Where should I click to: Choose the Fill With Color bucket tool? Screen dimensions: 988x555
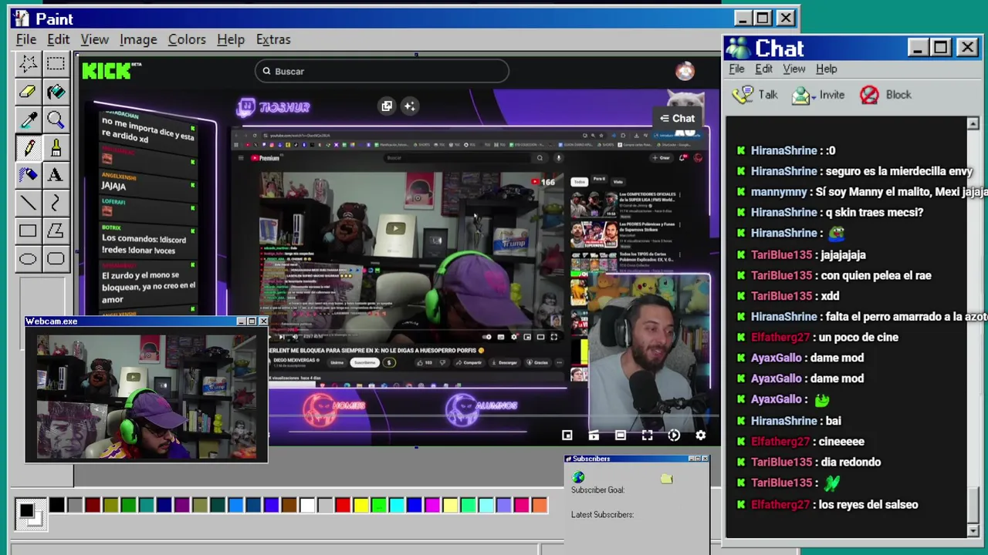coord(56,92)
